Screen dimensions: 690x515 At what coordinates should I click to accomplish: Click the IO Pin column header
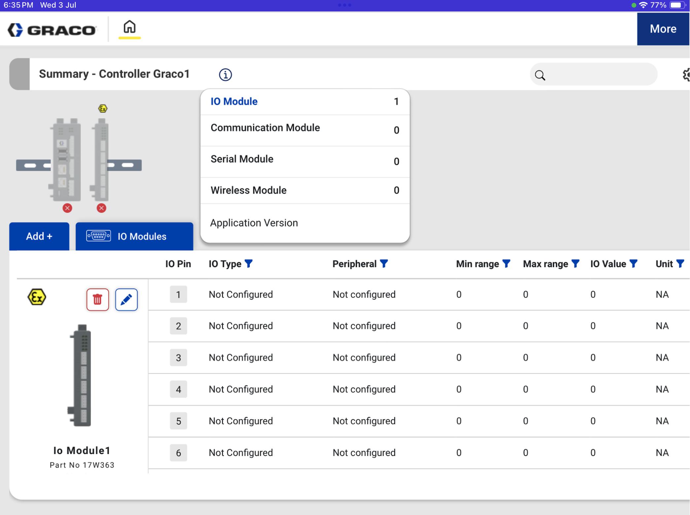point(178,264)
